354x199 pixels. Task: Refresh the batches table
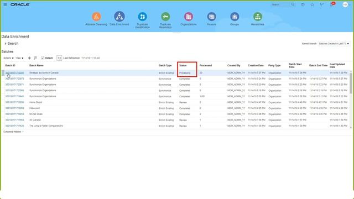(59, 58)
